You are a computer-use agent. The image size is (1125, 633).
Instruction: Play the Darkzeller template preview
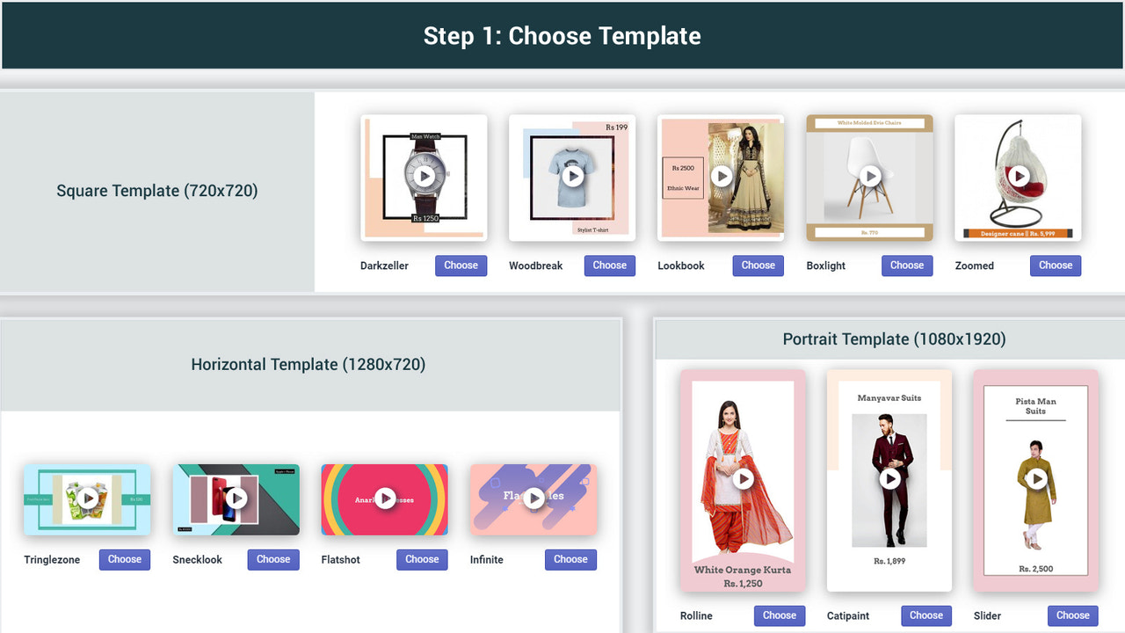pyautogui.click(x=424, y=175)
